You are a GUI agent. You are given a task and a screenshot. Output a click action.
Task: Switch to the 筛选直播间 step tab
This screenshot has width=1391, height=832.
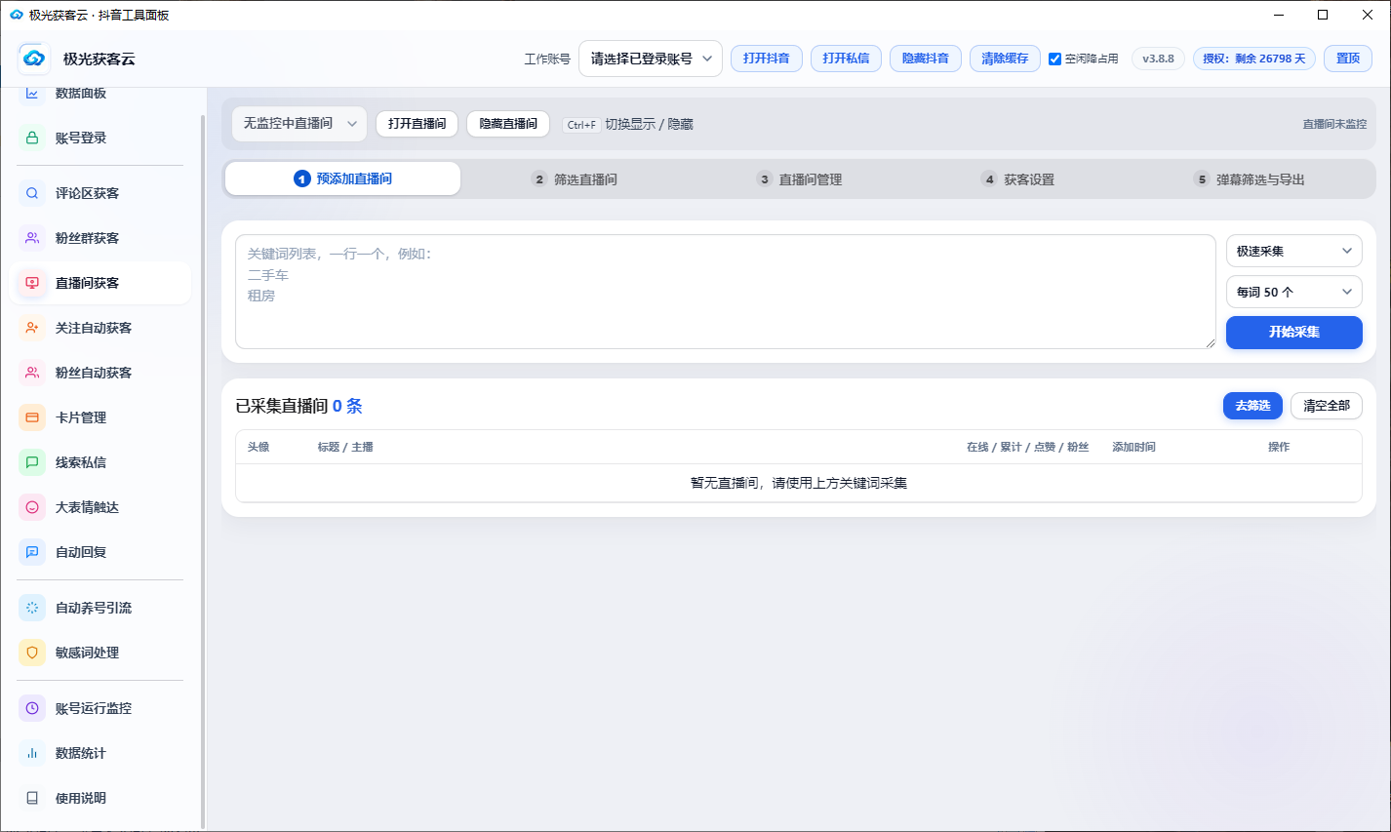coord(575,179)
